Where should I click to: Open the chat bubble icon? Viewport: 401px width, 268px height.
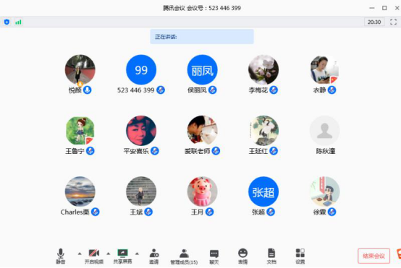[x=214, y=256]
